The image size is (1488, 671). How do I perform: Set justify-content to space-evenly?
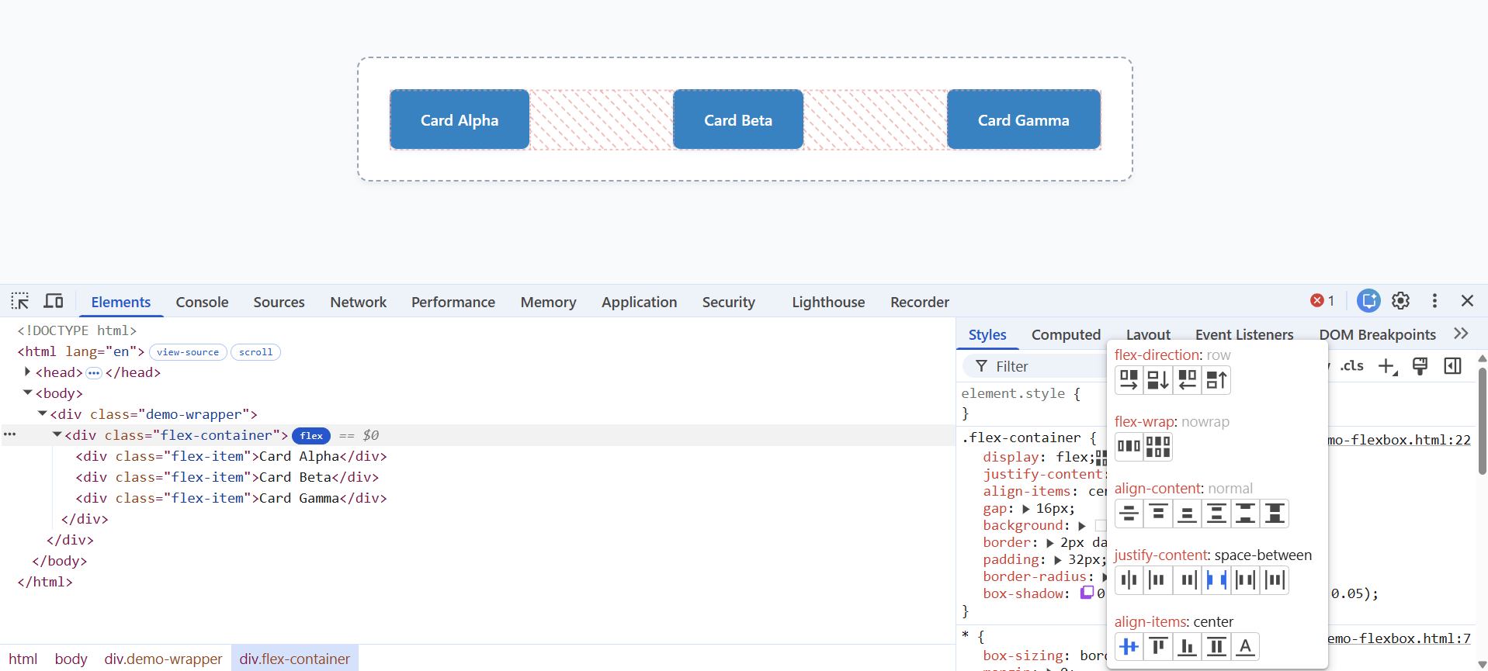(1275, 580)
